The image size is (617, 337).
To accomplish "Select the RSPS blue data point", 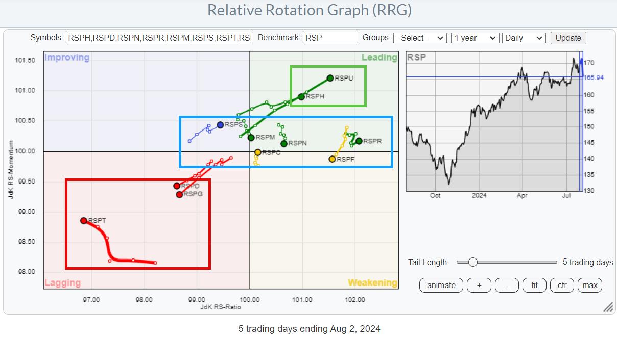I will point(220,124).
